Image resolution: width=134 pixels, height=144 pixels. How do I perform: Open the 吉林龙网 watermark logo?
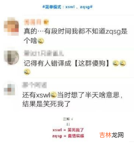(111, 135)
